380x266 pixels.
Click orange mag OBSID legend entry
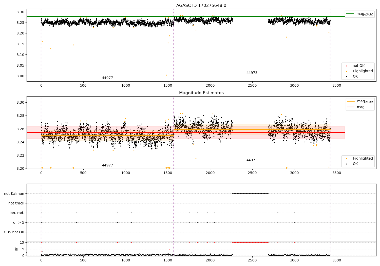point(360,101)
